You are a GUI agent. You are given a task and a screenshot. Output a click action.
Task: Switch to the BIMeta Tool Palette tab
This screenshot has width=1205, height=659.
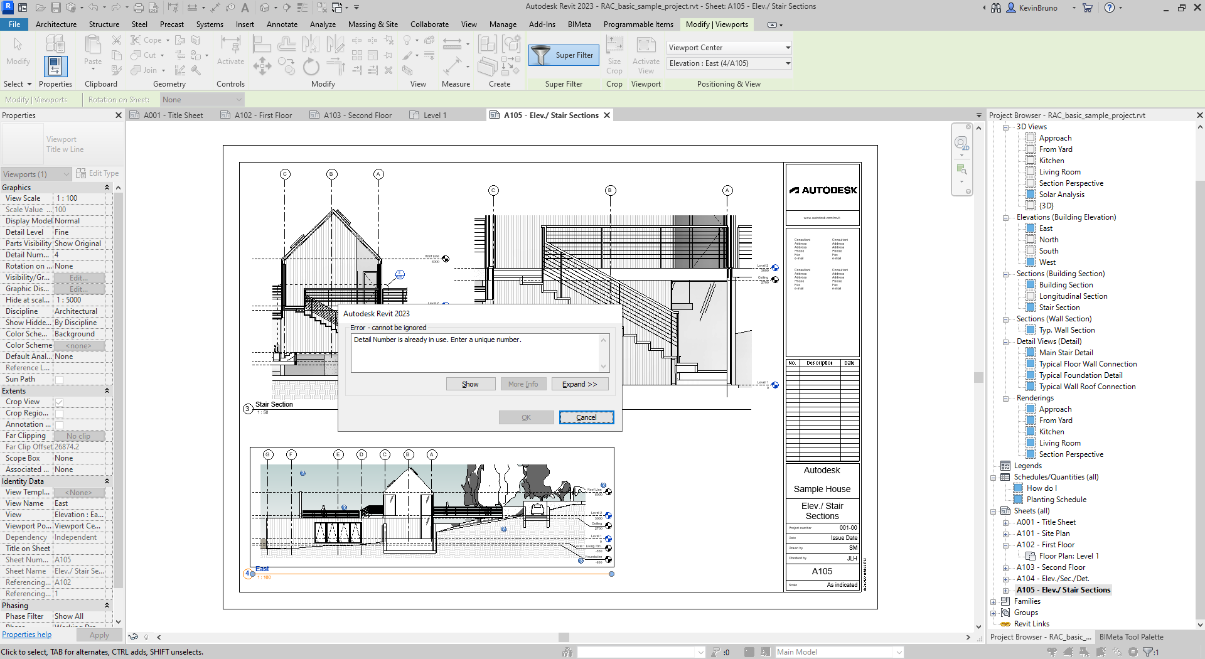[1131, 637]
